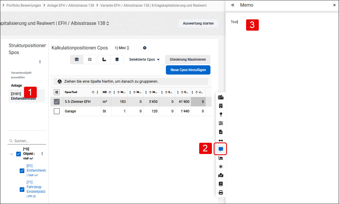Screen dimensions: 339x204
Task: Check the Garage row checkbox
Action: tap(57, 111)
